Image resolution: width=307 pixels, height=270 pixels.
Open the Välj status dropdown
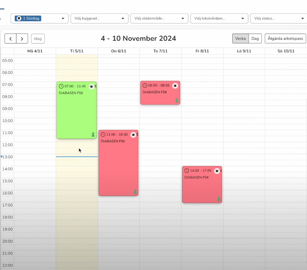click(278, 19)
